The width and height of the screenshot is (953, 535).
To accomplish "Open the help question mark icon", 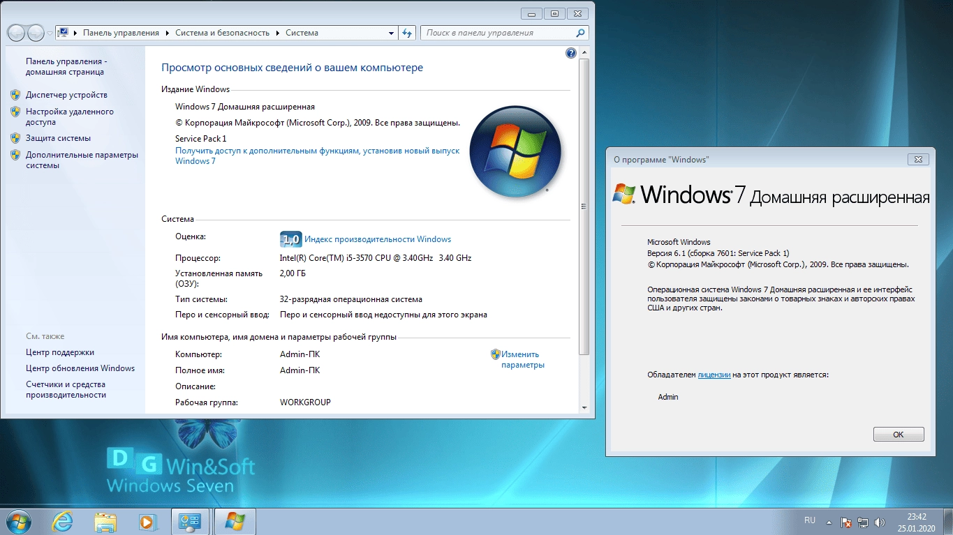I will pos(571,53).
